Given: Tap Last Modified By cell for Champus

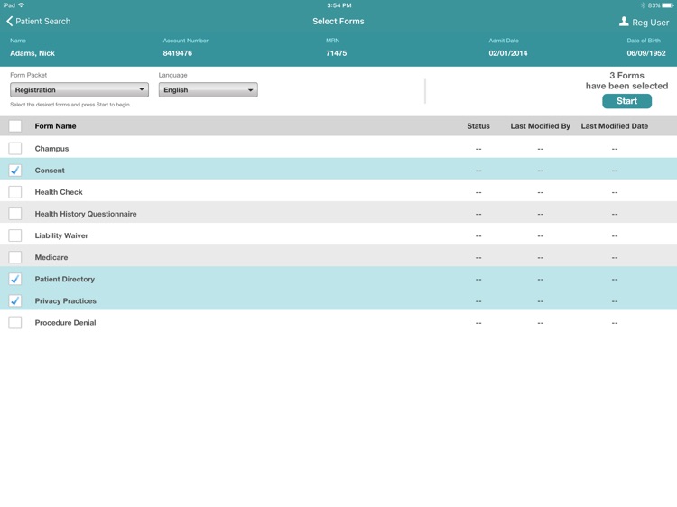Looking at the screenshot, I should pos(540,149).
